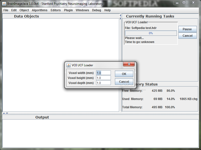The height and width of the screenshot is (150, 201).
Task: Close the BrainImageJava main window
Action: pos(193,3)
